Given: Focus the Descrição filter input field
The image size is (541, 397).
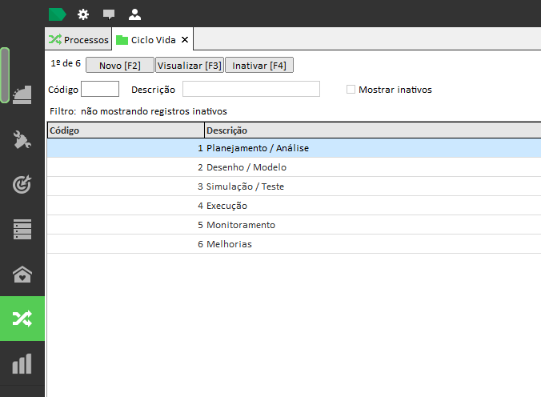Looking at the screenshot, I should pyautogui.click(x=251, y=89).
